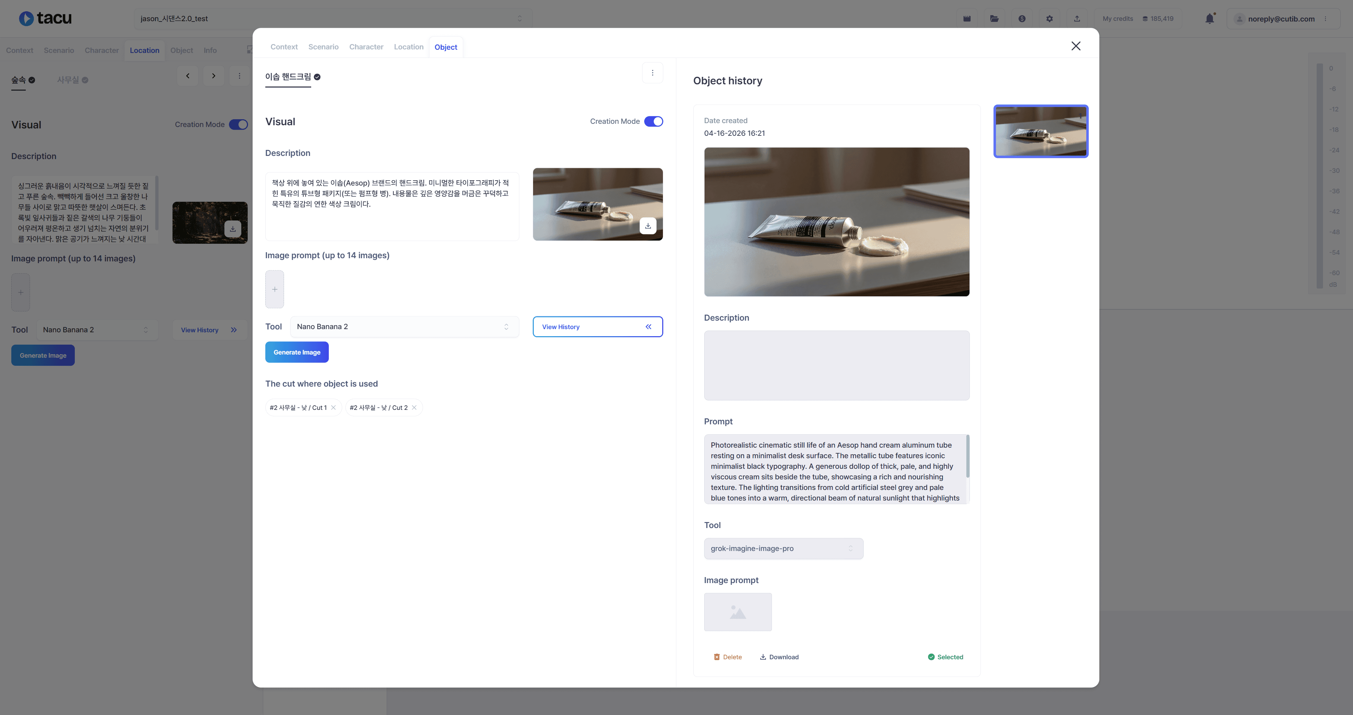Viewport: 1353px width, 715px height.
Task: Open the settings gear icon in header
Action: [1050, 19]
